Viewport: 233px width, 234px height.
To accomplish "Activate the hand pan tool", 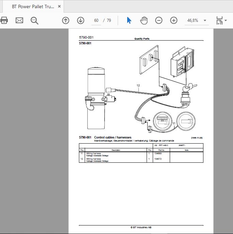I will (x=144, y=20).
